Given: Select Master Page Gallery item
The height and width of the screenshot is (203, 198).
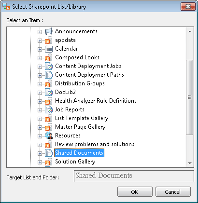Looking at the screenshot, I should click(x=80, y=127).
